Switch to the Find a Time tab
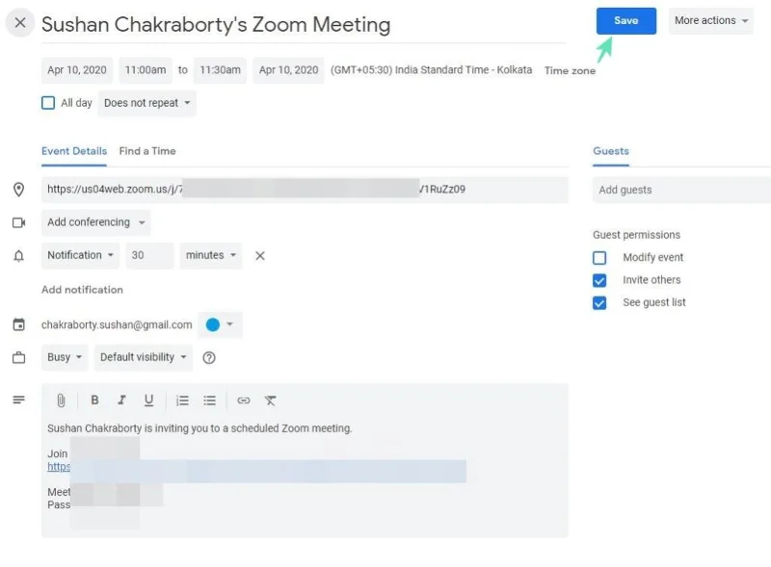771x567 pixels. coord(147,151)
